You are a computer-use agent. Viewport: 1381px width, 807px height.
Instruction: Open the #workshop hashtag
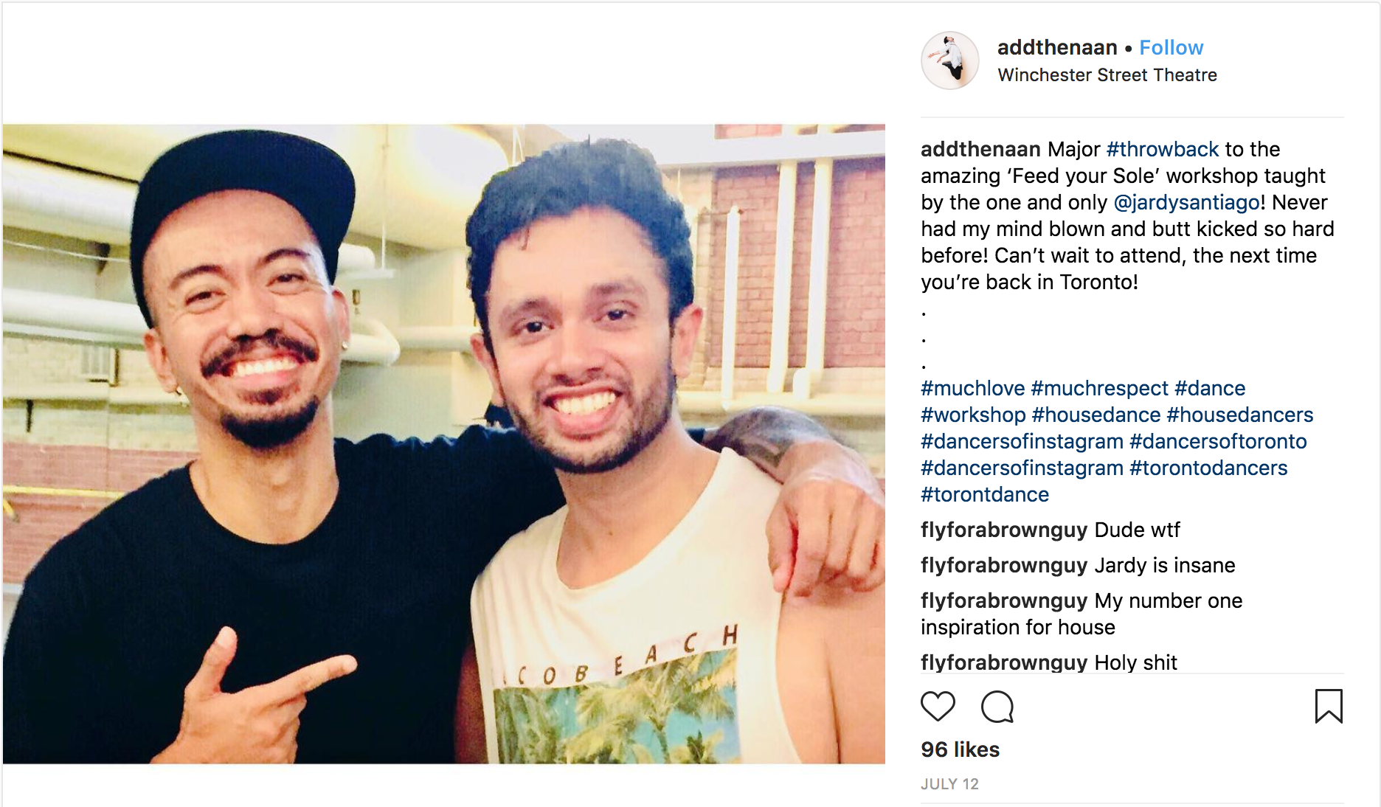pyautogui.click(x=973, y=415)
